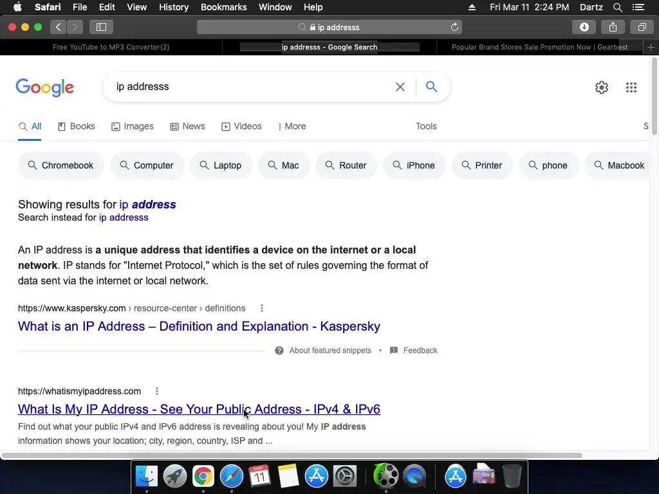The height and width of the screenshot is (494, 659).
Task: Select the Books search tab
Action: pyautogui.click(x=76, y=127)
